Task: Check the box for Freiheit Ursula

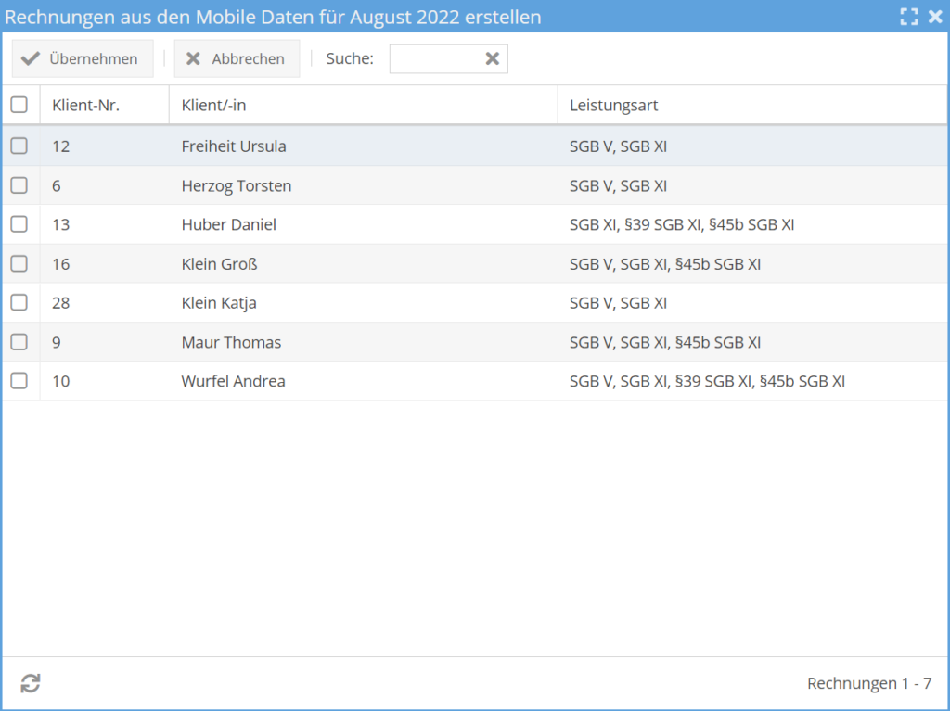Action: [19, 146]
